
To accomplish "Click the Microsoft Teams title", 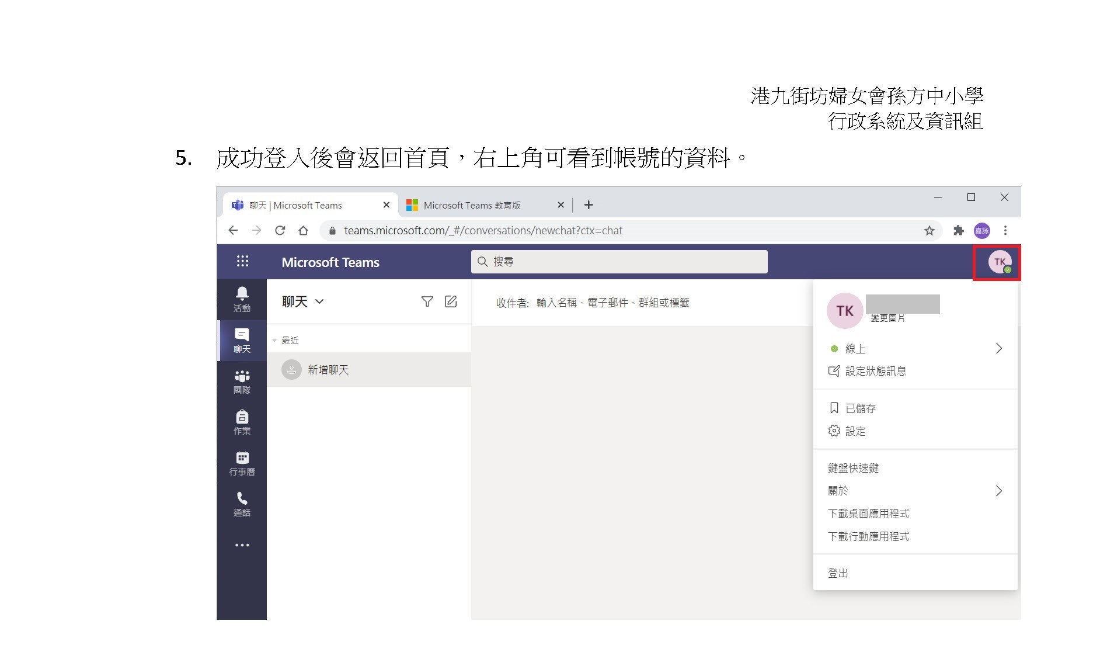I will [x=330, y=262].
